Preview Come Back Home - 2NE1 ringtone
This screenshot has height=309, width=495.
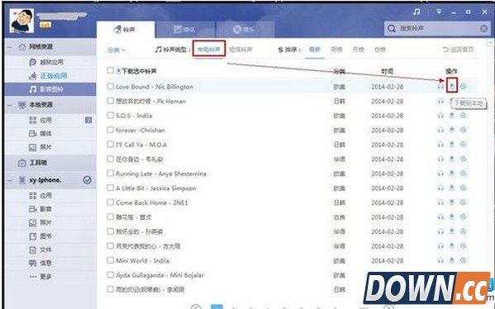(440, 202)
